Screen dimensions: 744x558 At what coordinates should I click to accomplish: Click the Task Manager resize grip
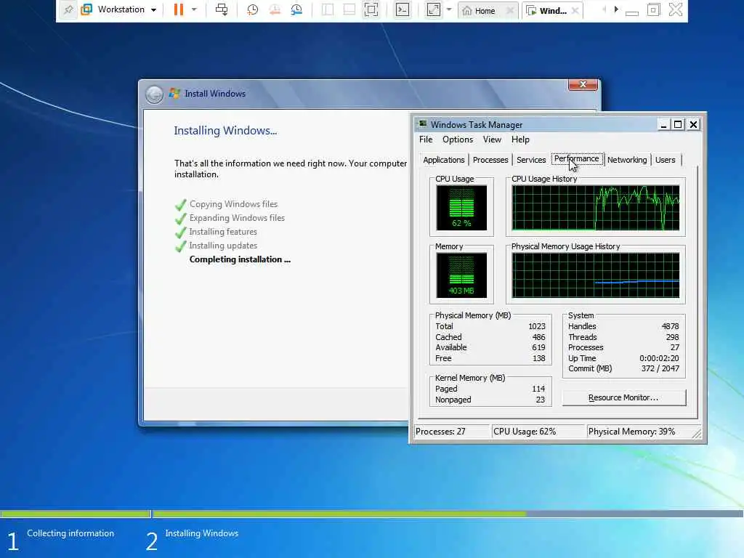click(697, 434)
